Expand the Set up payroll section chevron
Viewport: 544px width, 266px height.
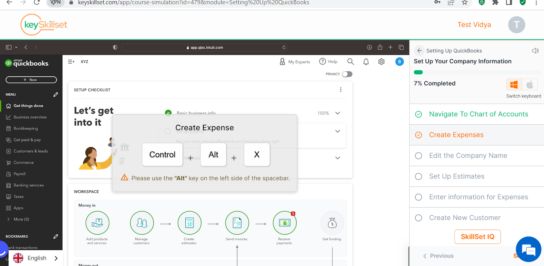(x=338, y=131)
